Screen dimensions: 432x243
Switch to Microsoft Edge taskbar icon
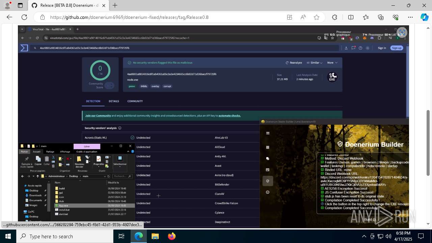coord(139,236)
